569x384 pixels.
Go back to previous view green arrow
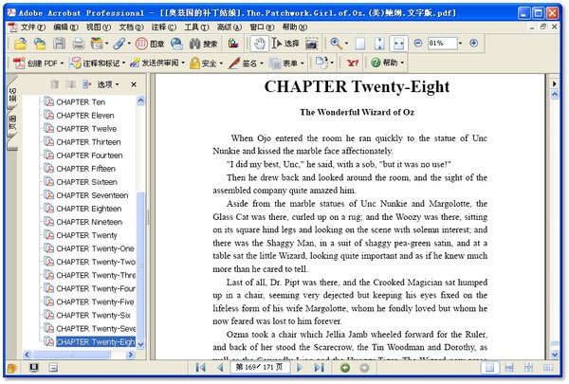point(345,368)
